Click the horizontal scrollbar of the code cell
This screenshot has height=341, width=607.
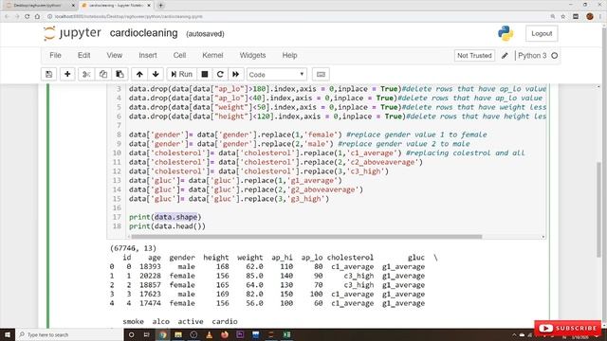click(306, 237)
